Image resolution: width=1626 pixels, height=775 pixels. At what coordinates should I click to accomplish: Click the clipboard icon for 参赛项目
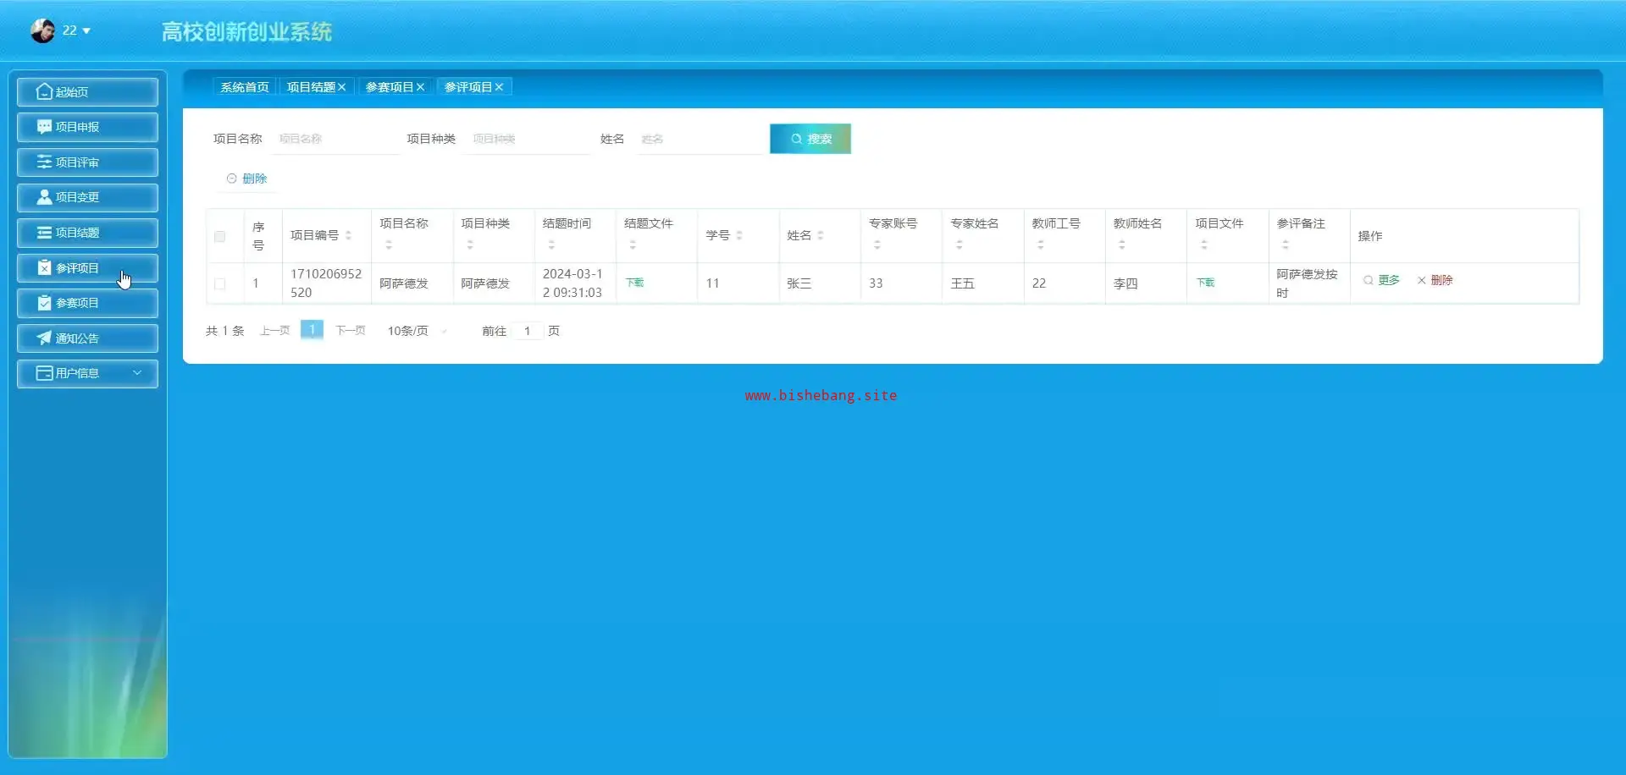pyautogui.click(x=44, y=303)
